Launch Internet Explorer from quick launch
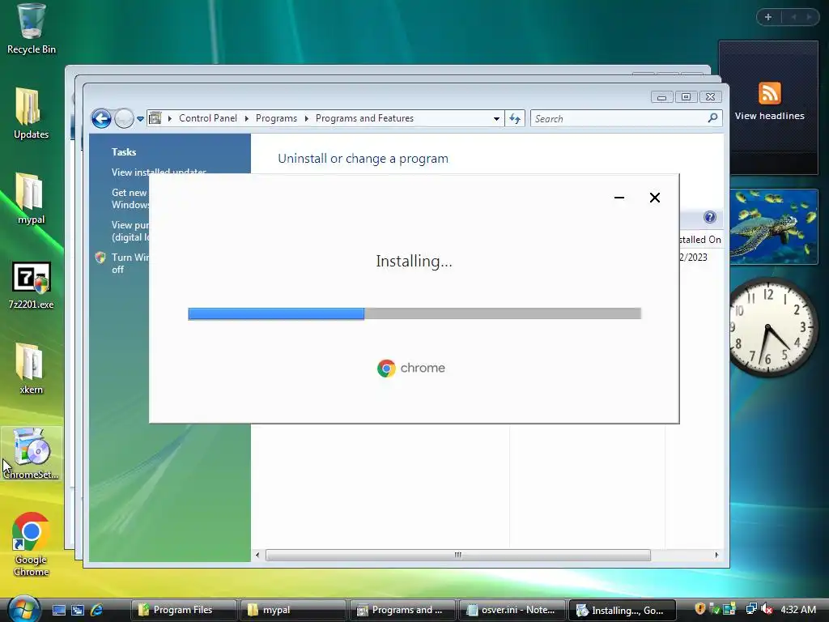Screen dimensions: 829x622 coord(97,610)
